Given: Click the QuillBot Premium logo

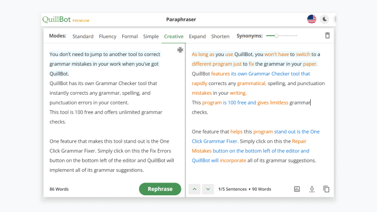Looking at the screenshot, I should pos(66,19).
